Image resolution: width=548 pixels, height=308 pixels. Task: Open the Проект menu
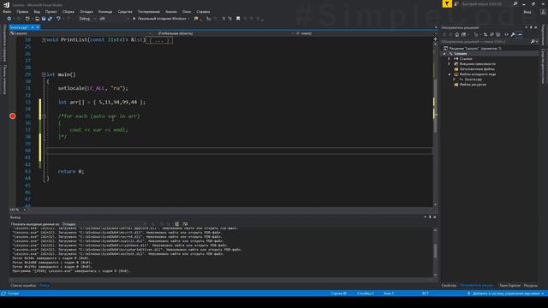coord(51,11)
